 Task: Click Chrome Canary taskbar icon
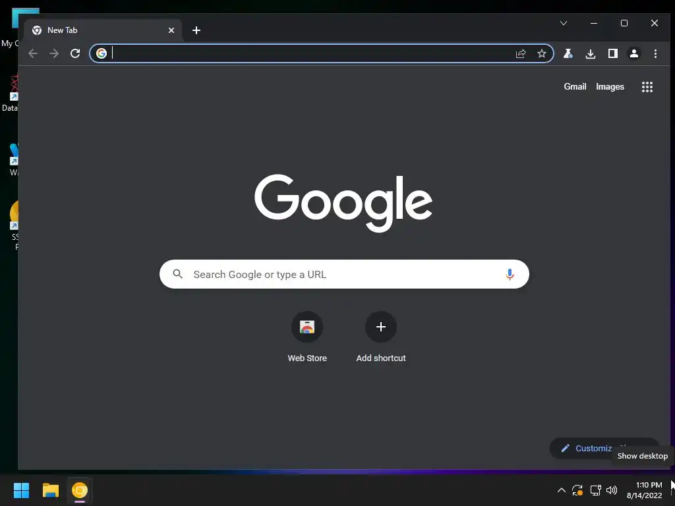click(x=80, y=490)
